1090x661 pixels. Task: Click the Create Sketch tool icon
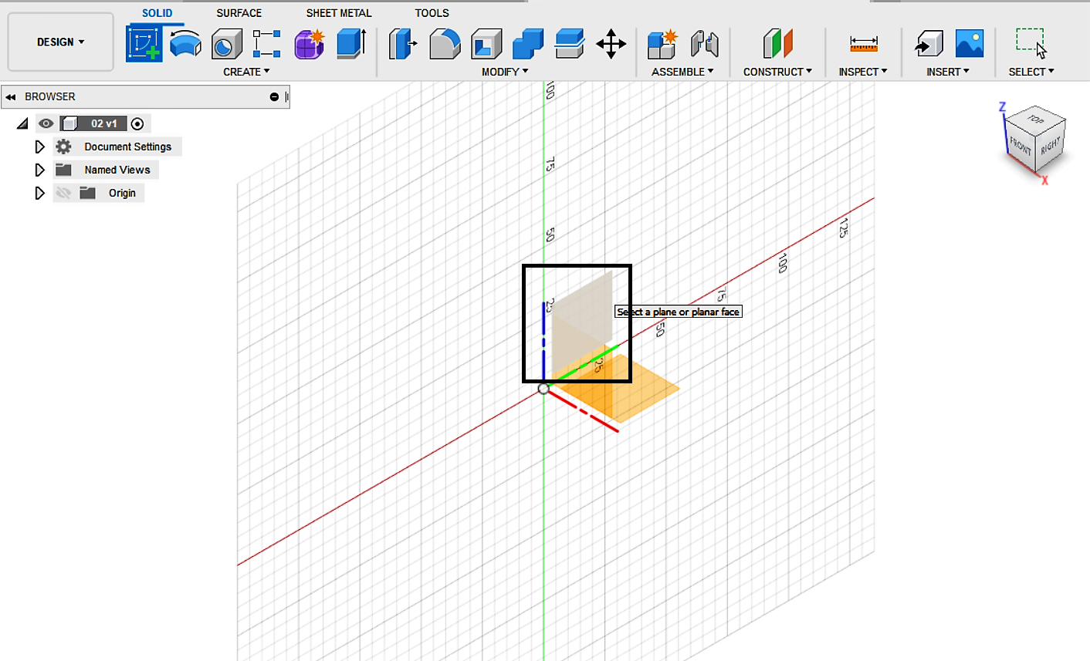click(x=144, y=43)
